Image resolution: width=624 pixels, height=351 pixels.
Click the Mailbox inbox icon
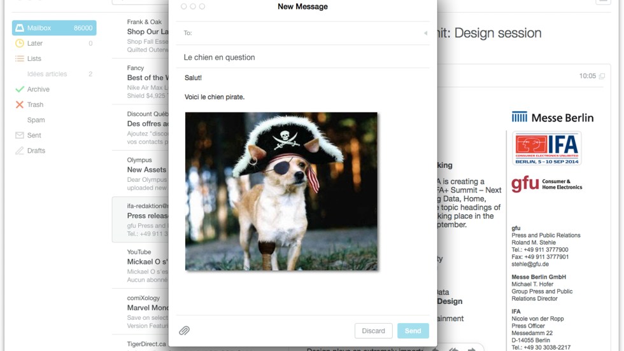coord(20,28)
